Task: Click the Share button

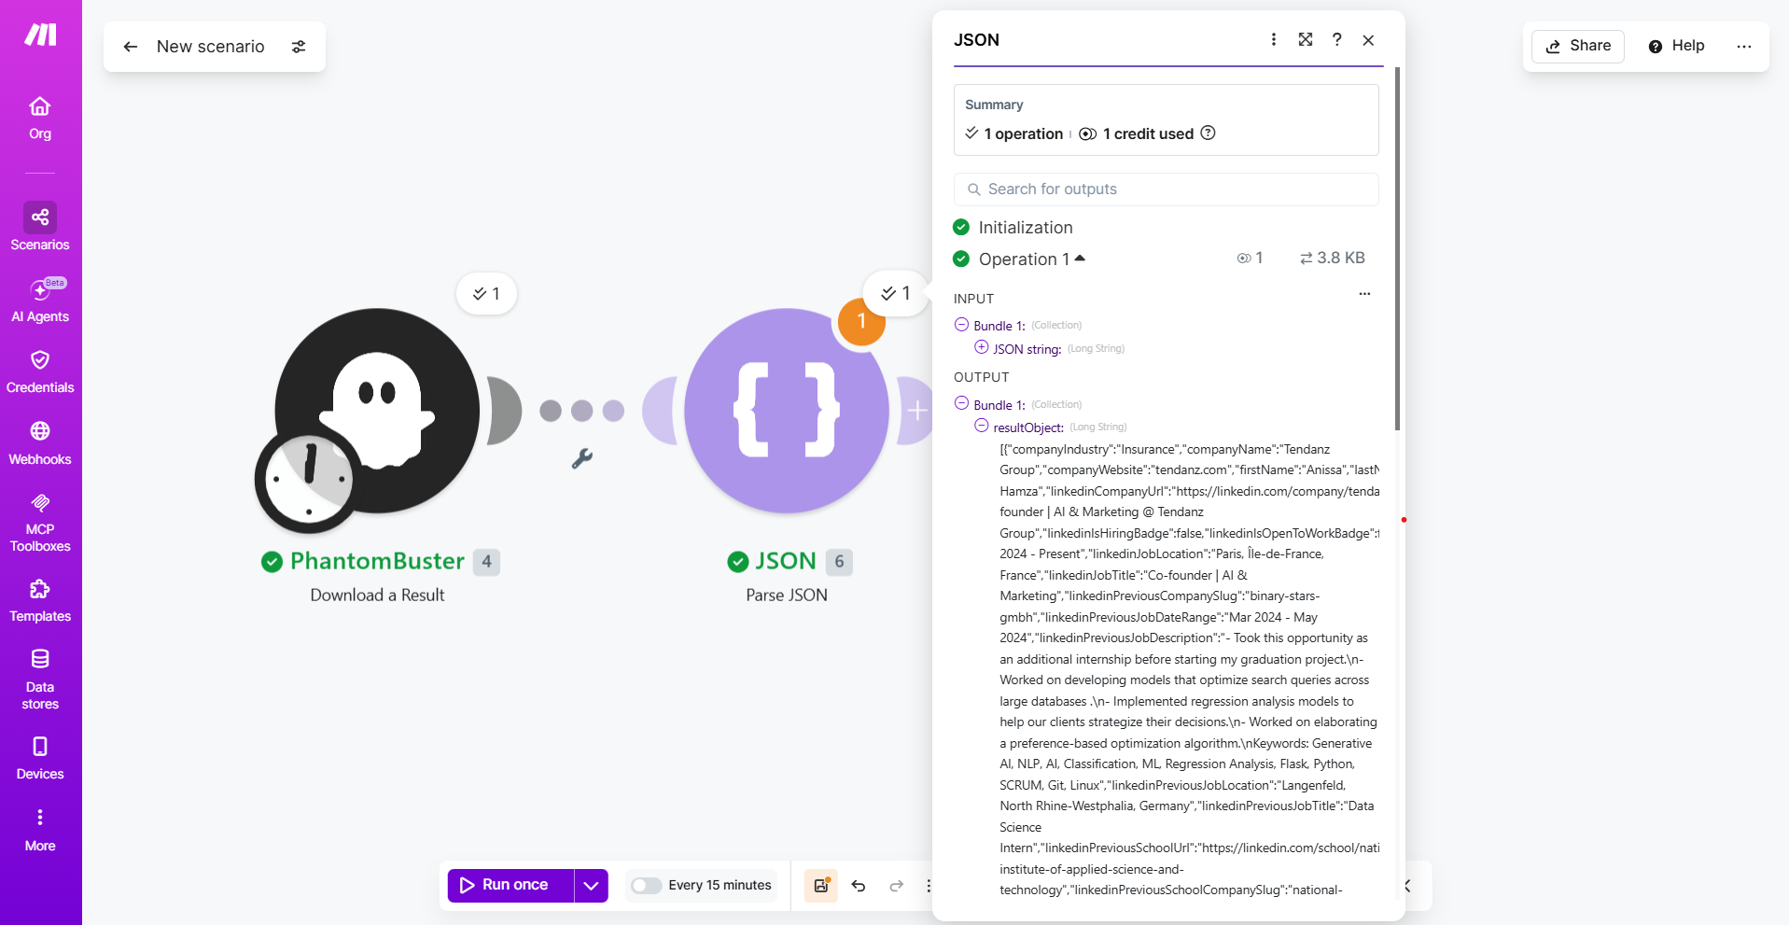Action: [x=1578, y=46]
